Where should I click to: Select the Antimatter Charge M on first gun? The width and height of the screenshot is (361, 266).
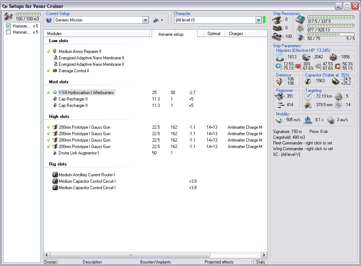click(245, 127)
